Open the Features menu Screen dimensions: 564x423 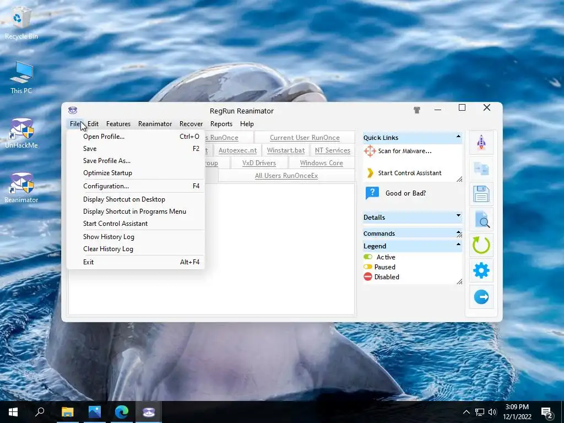(x=118, y=124)
